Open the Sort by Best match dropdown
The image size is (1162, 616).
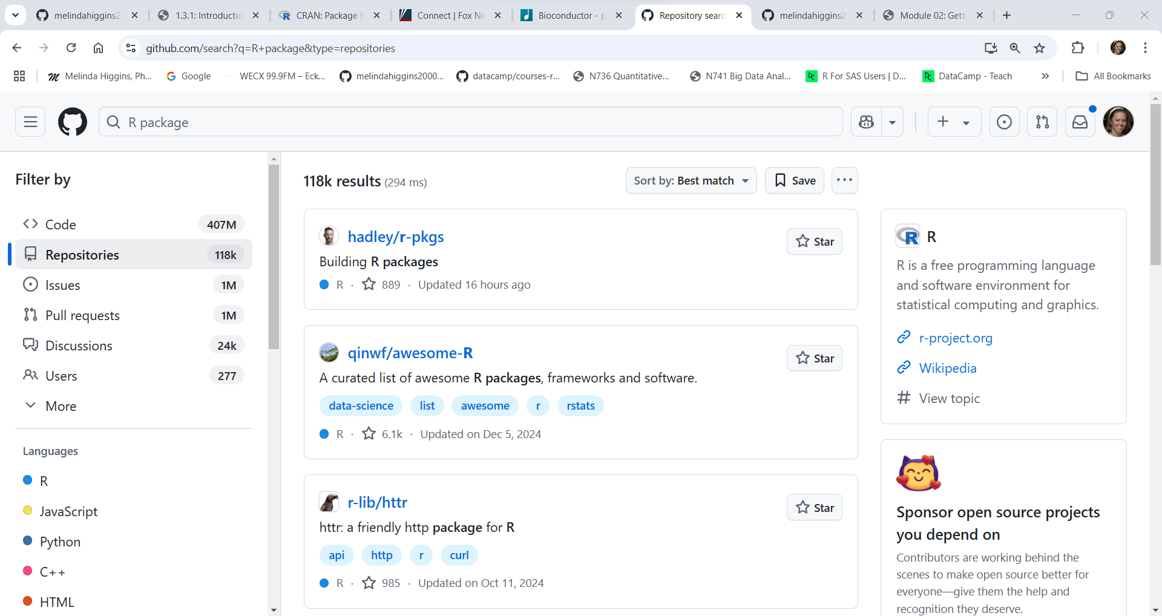691,180
